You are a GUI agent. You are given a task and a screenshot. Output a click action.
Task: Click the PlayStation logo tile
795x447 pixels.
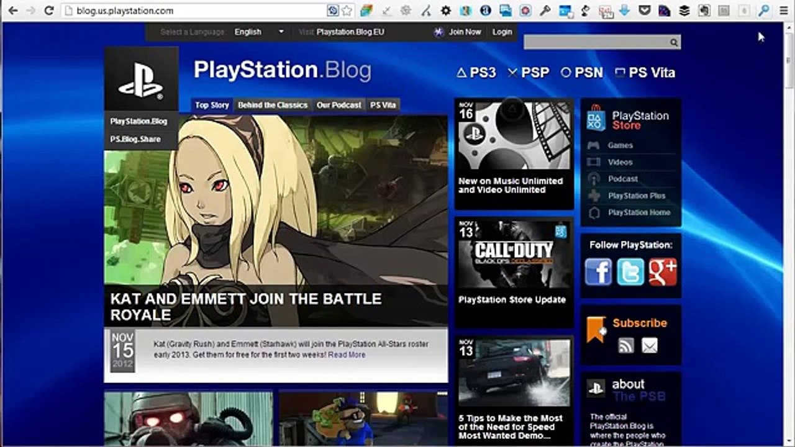[142, 79]
